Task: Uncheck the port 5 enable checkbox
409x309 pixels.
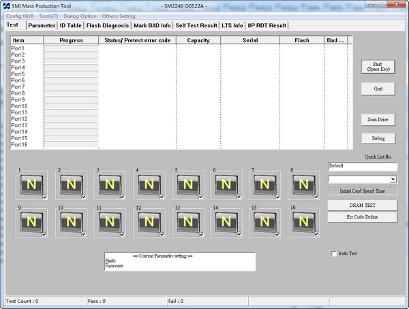Action: pos(200,197)
